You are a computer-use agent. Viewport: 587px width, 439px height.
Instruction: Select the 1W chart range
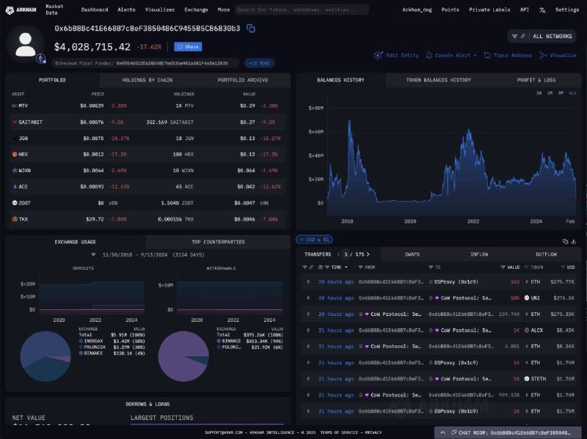(x=539, y=93)
